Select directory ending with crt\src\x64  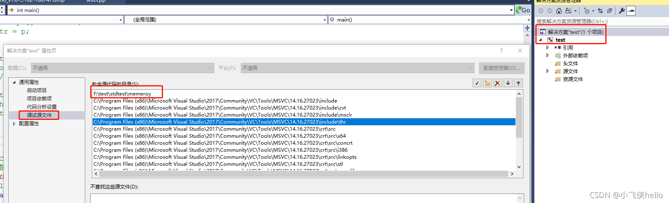(x=304, y=136)
